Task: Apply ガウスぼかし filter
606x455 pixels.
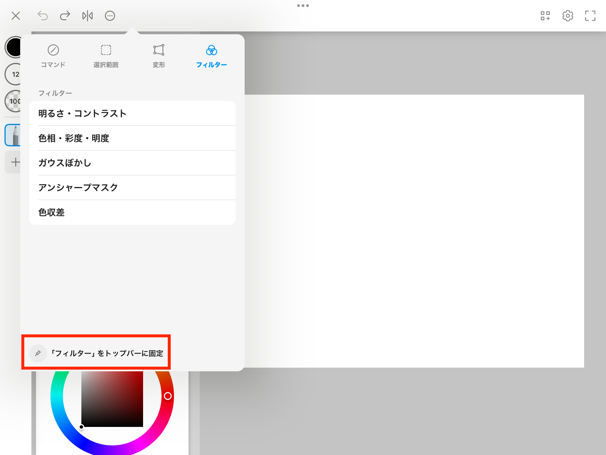Action: pos(132,163)
